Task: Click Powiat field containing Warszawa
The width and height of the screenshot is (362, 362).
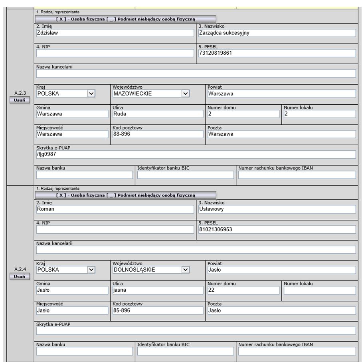Action: pyautogui.click(x=282, y=93)
